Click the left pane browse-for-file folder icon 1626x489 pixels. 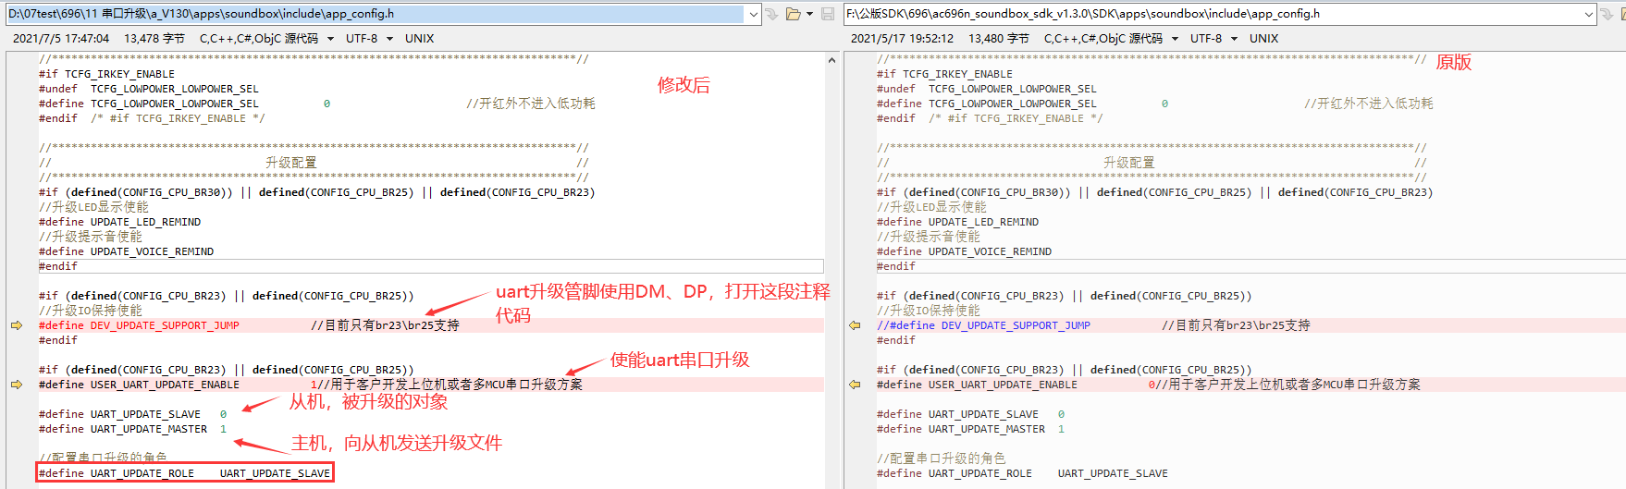pos(794,14)
